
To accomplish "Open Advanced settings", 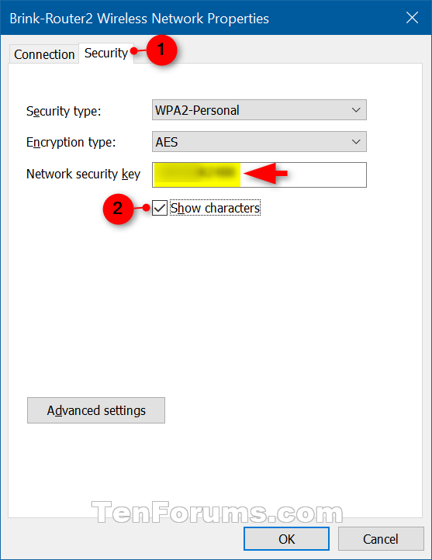I will [x=96, y=410].
